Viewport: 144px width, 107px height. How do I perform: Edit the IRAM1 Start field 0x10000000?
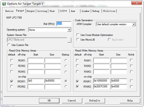(x=101, y=81)
